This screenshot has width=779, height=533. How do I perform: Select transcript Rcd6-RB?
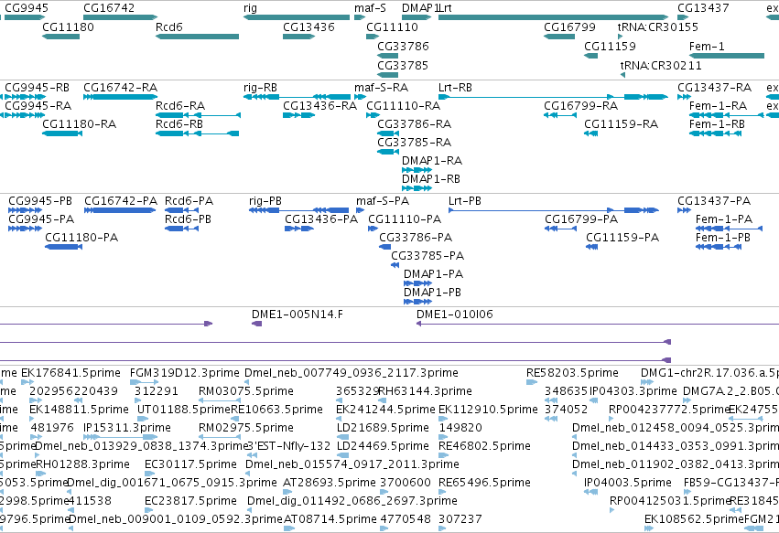coord(197,133)
